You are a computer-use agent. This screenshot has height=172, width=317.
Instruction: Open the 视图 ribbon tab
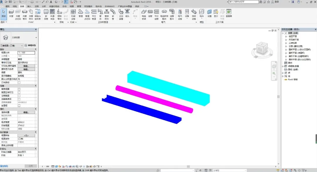point(72,6)
